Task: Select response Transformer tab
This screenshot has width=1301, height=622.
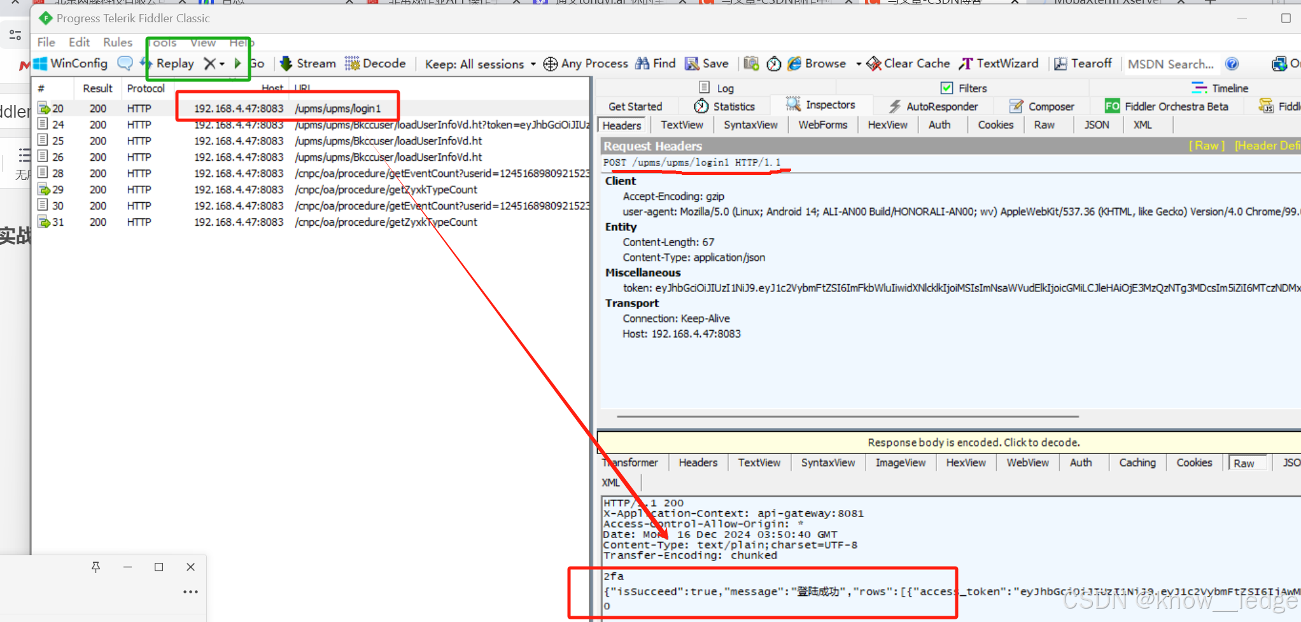Action: click(x=630, y=462)
